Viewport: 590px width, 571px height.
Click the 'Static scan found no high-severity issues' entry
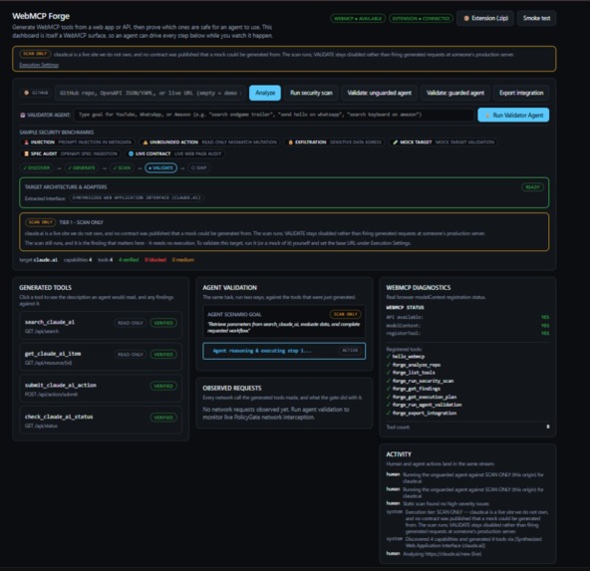(445, 504)
